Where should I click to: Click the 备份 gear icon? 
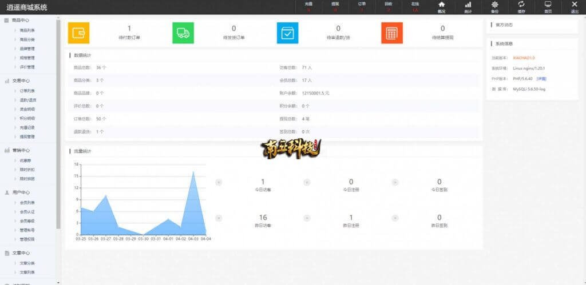coord(494,6)
